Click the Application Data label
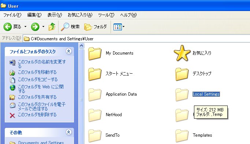Screen dimensions: 250x144 [x=121, y=94]
